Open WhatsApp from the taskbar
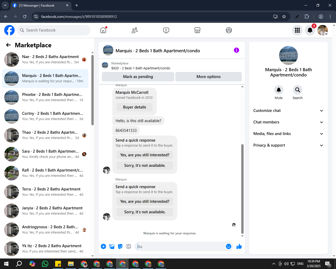 pyautogui.click(x=45, y=264)
